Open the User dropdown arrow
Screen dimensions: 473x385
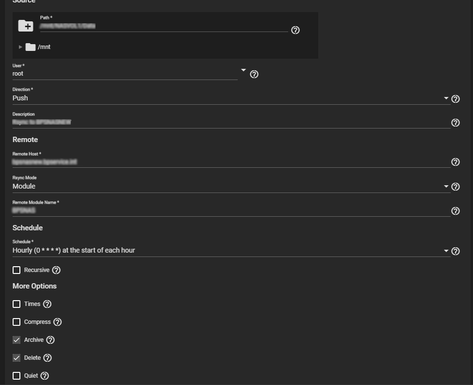coord(244,70)
